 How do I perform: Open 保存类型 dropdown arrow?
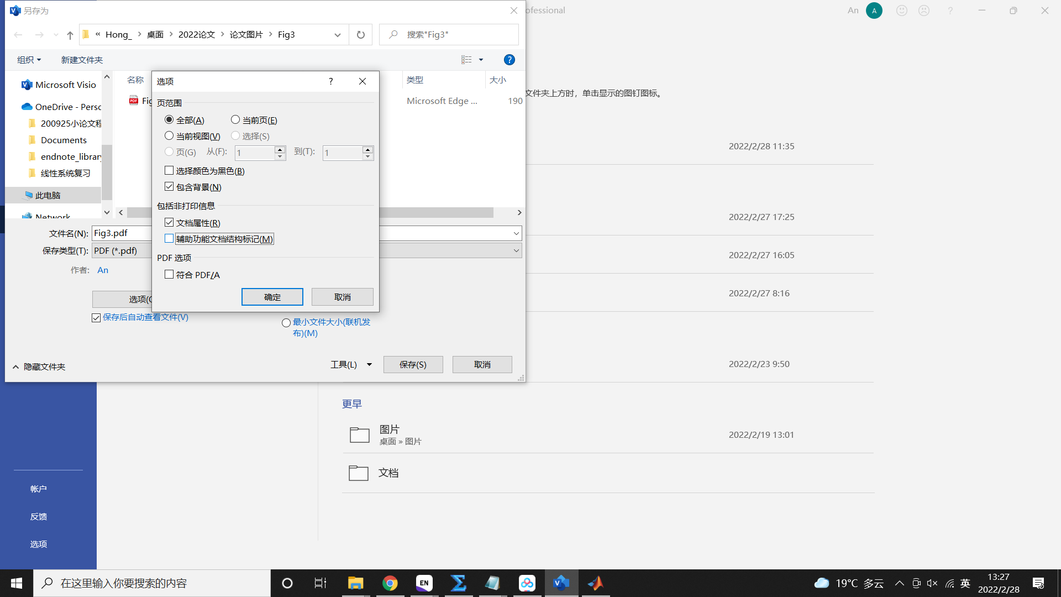(x=516, y=251)
